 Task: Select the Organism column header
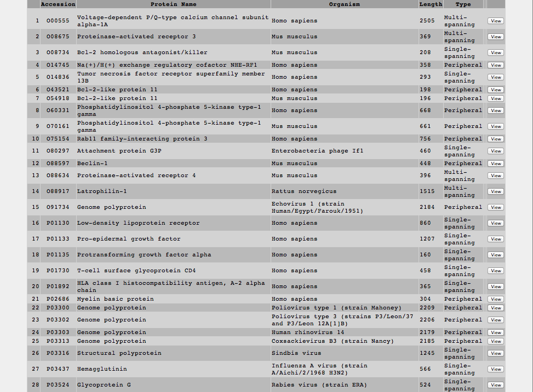344,4
